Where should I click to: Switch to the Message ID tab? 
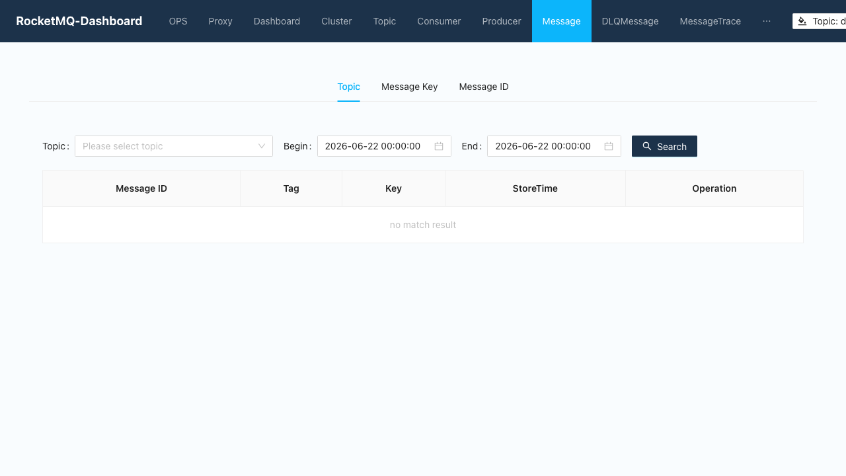pos(484,87)
